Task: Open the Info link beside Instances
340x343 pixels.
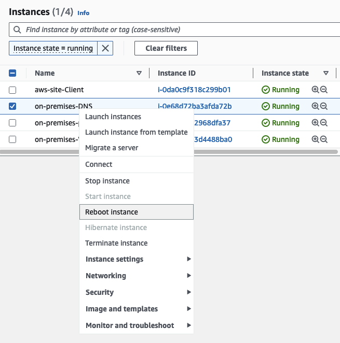Action: point(83,12)
